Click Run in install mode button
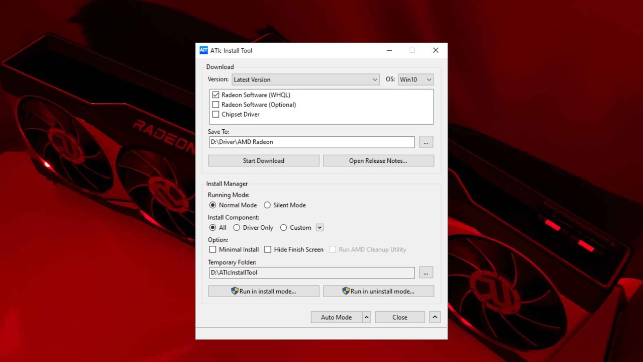This screenshot has width=643, height=362. 264,291
